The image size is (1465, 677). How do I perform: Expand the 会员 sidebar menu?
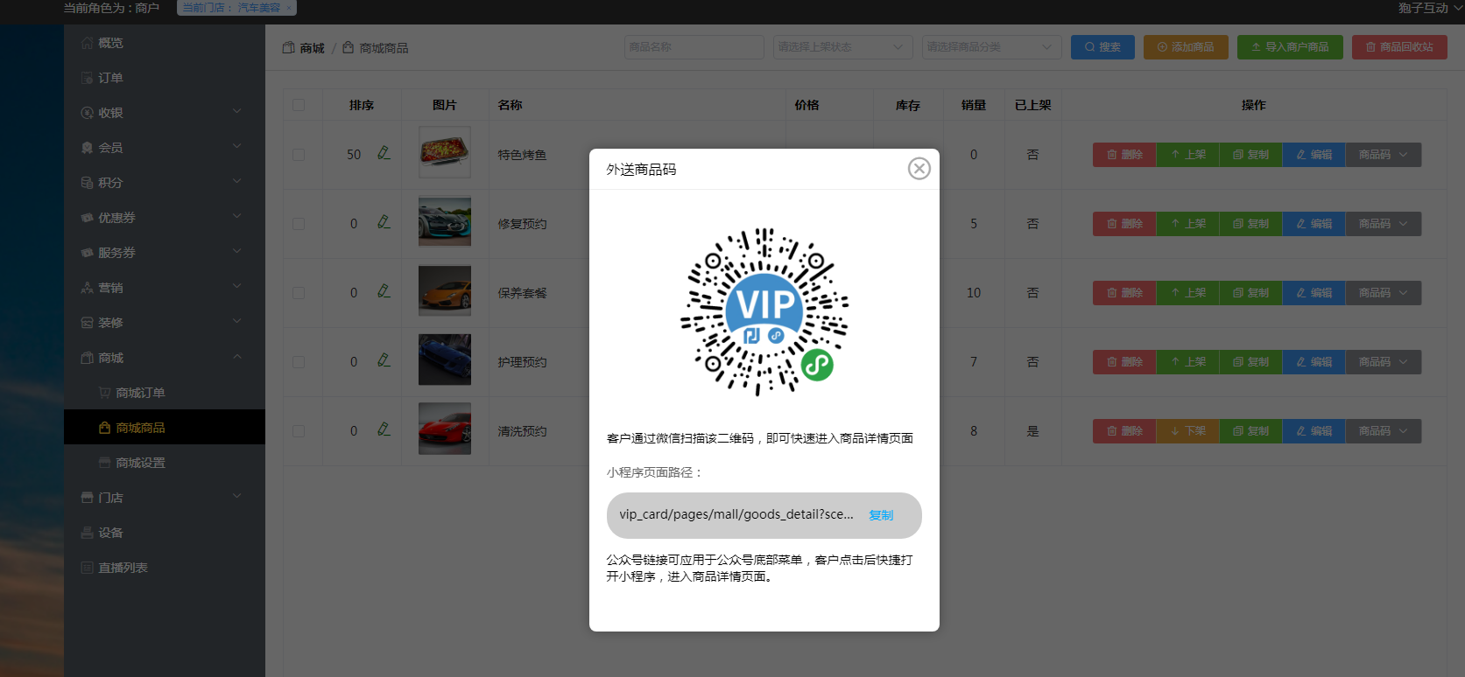[x=165, y=148]
